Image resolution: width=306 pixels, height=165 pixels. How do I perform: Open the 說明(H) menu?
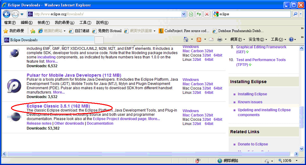[102, 23]
